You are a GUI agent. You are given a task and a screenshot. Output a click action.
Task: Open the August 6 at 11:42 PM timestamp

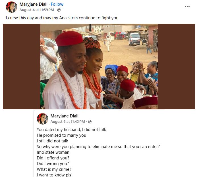coord(67,122)
